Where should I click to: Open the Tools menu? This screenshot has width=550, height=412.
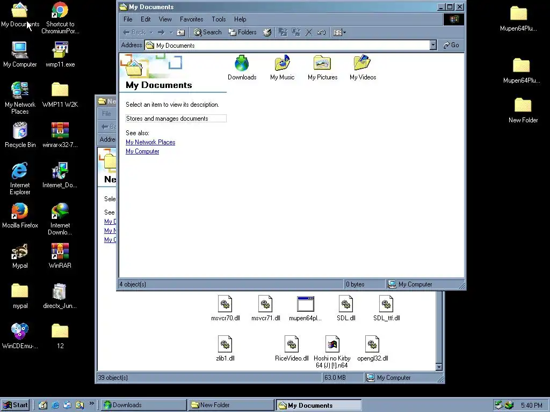(219, 19)
